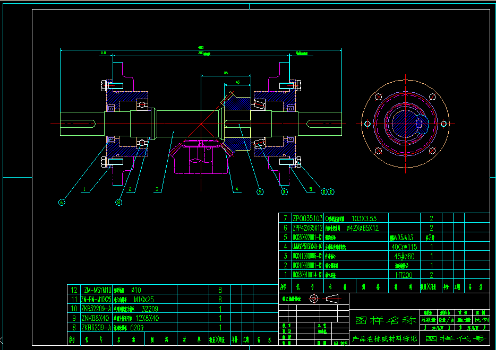Select the 45 dimension above the gear
Viewport: 496px width, 350px height.
coord(237,82)
